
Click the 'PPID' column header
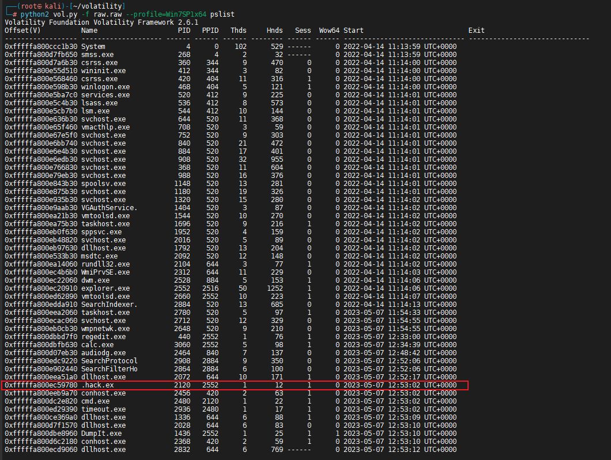tap(210, 31)
